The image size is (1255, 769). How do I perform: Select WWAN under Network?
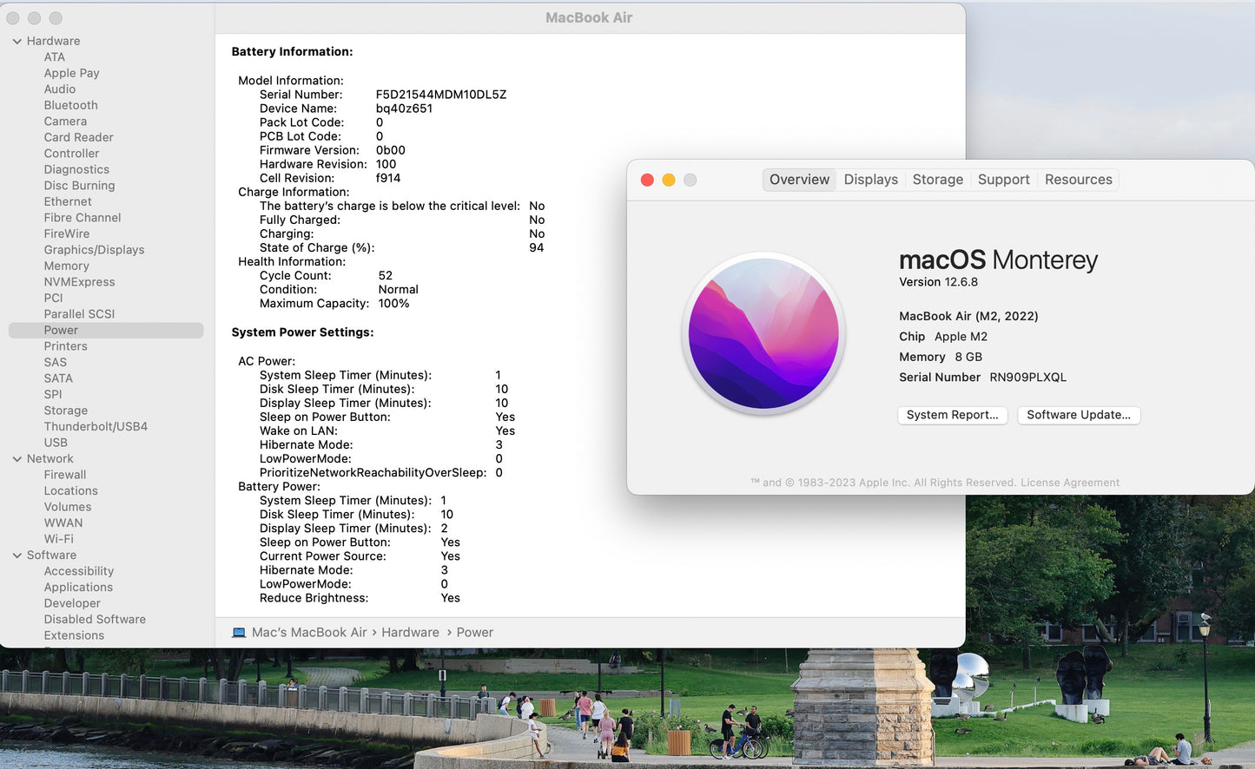(63, 523)
